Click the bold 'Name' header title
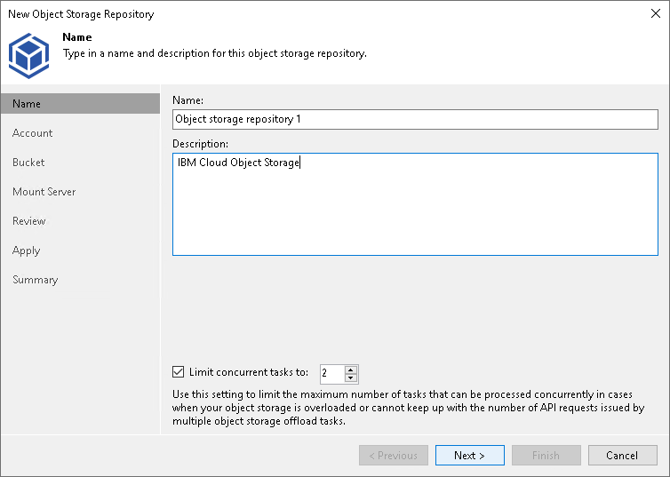The height and width of the screenshot is (477, 670). (x=77, y=37)
